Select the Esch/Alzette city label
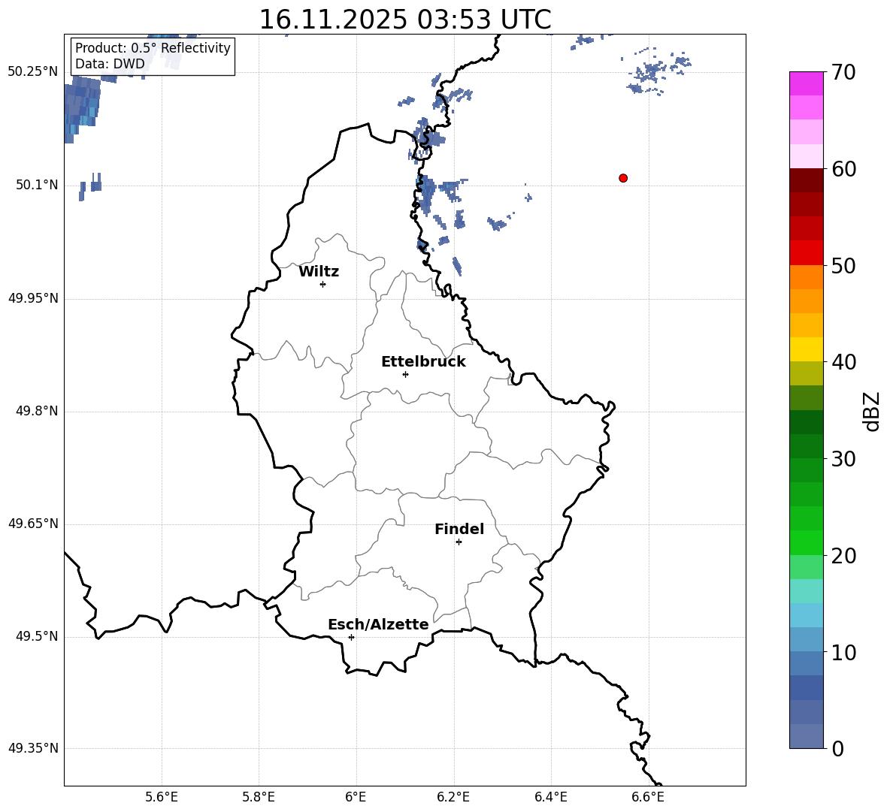This screenshot has height=812, width=890. click(378, 624)
